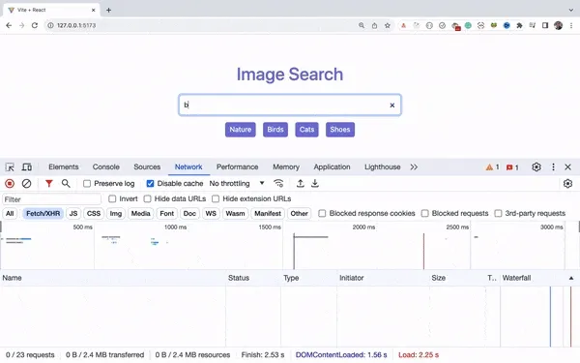Select the Fetch/XHR type filter
Screen dimensions: 580x363
point(43,214)
